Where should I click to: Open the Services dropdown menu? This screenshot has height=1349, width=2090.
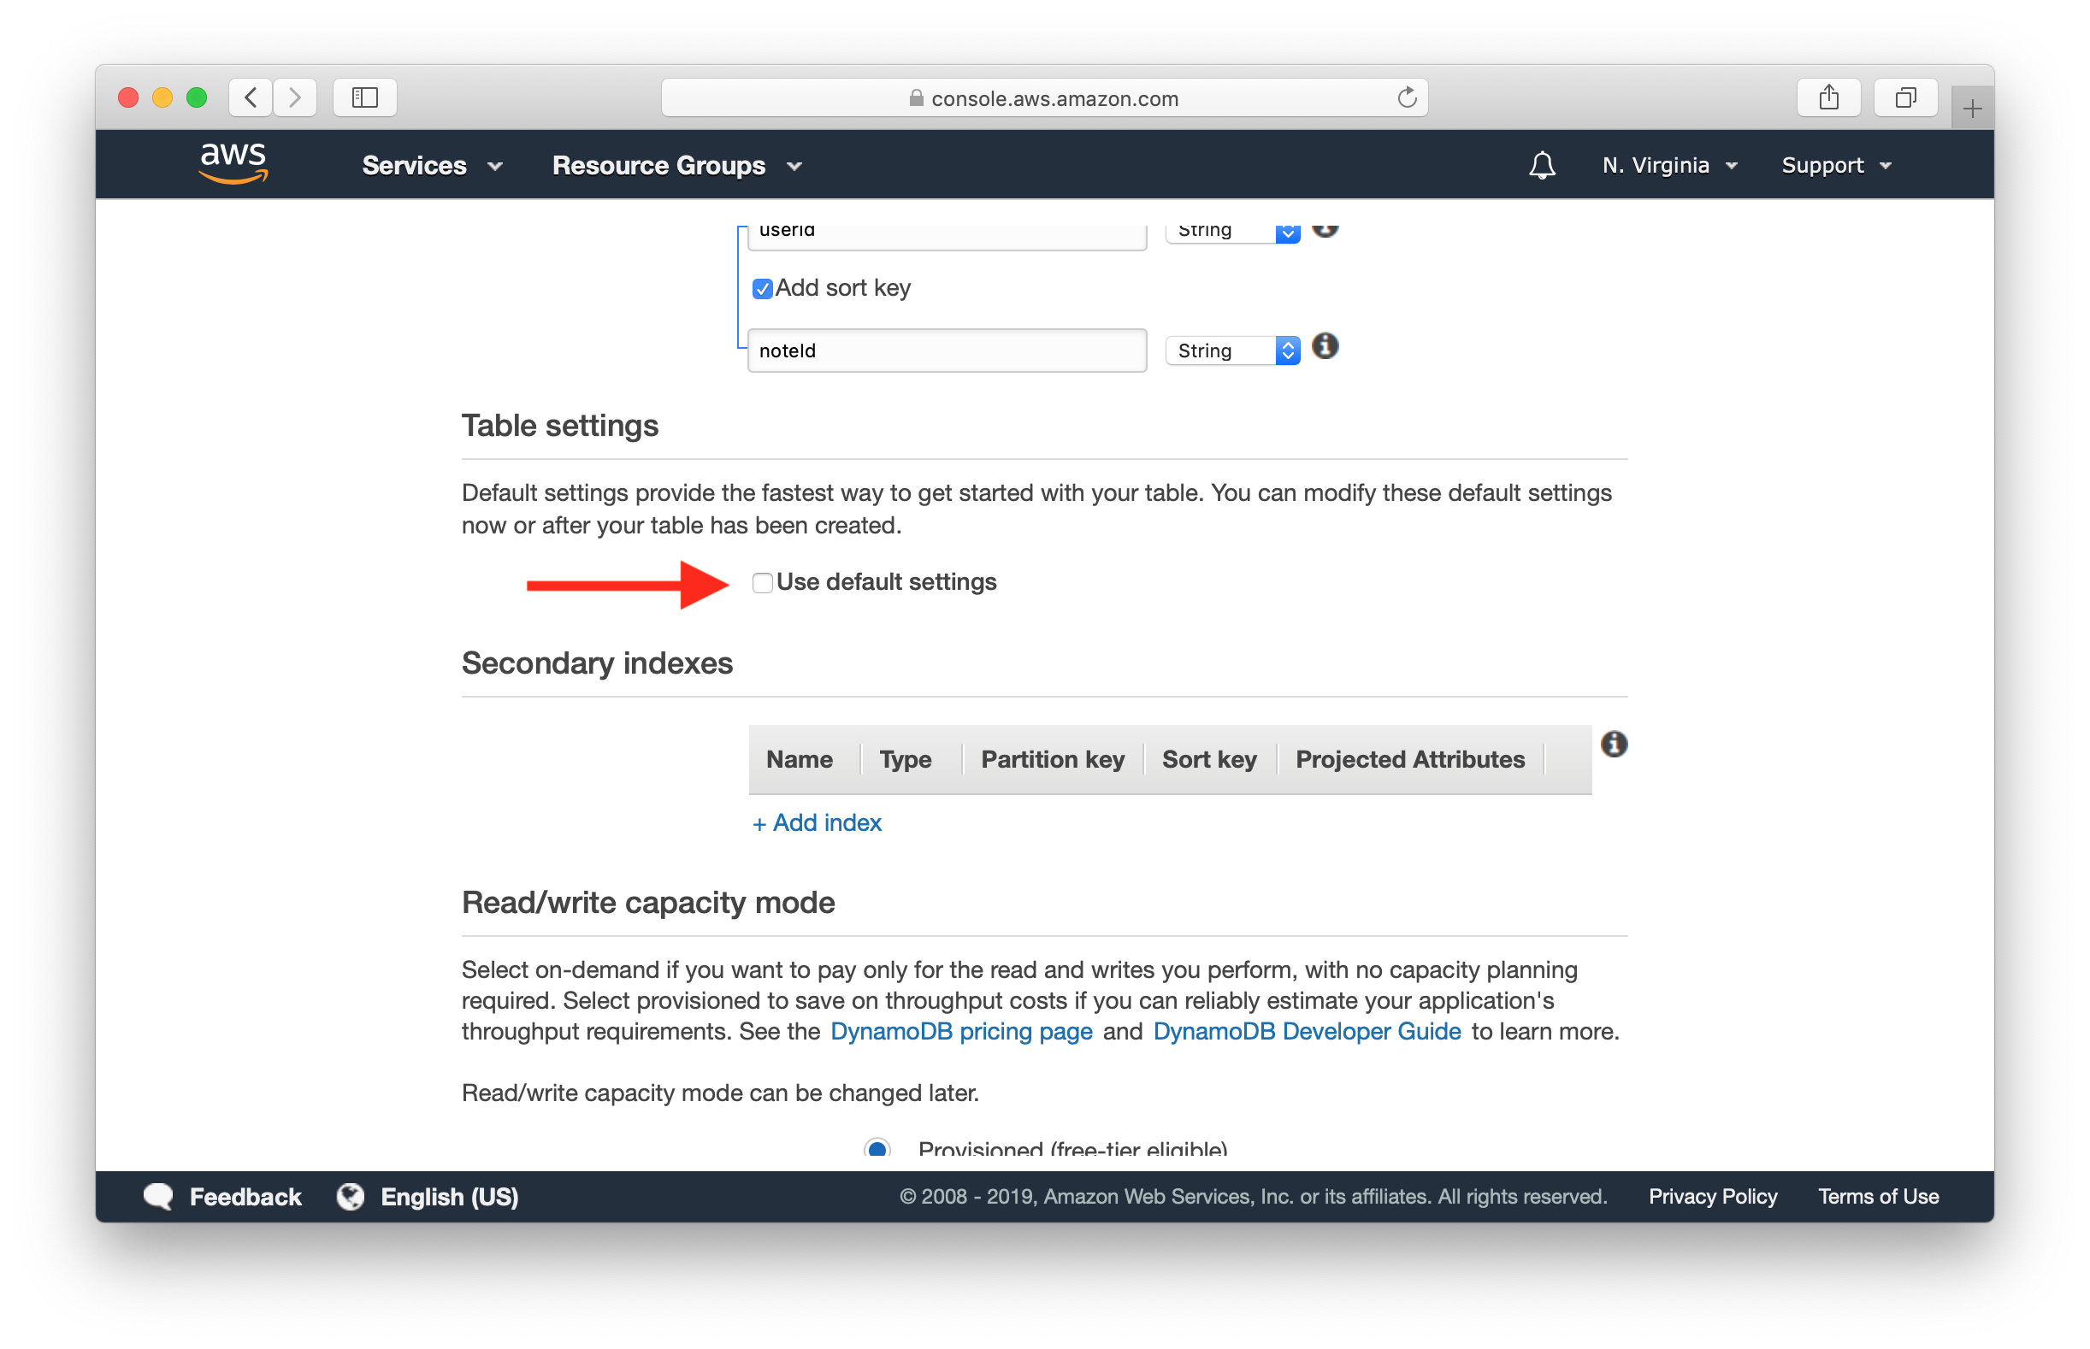(431, 166)
